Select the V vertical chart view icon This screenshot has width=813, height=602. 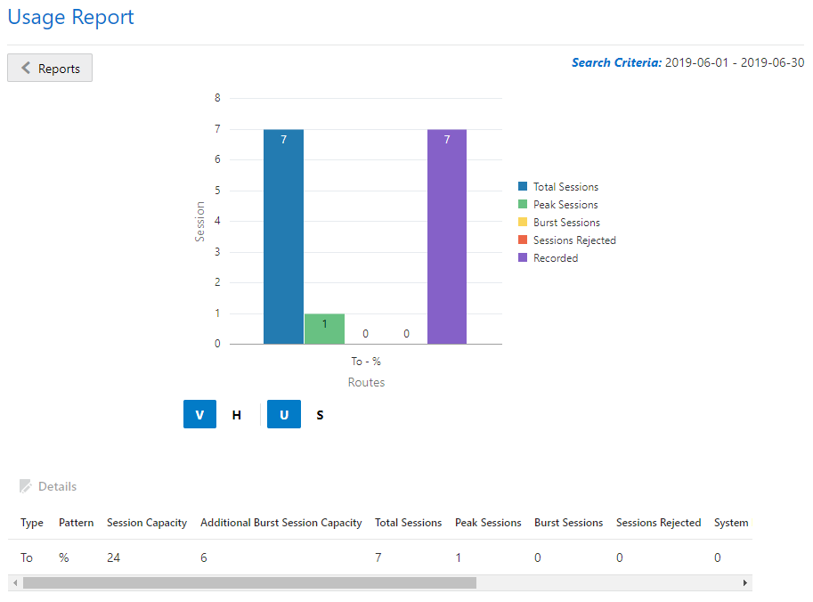click(x=199, y=414)
